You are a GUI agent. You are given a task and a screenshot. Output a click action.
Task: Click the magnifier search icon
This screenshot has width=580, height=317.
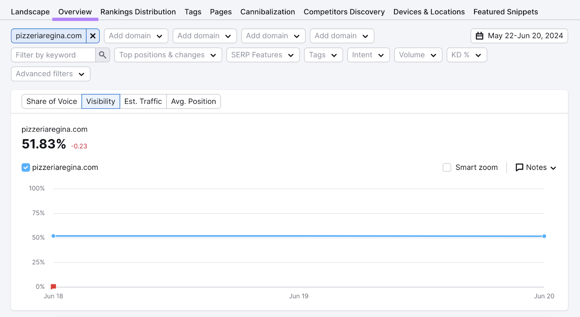tap(103, 55)
